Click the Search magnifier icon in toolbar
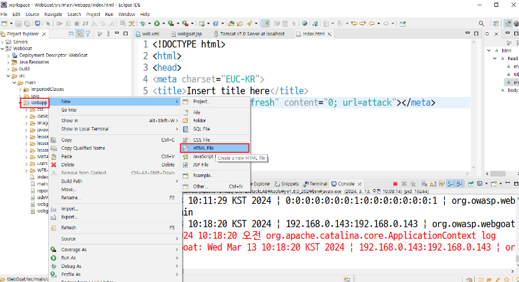This screenshot has height=282, width=519. pos(482,23)
